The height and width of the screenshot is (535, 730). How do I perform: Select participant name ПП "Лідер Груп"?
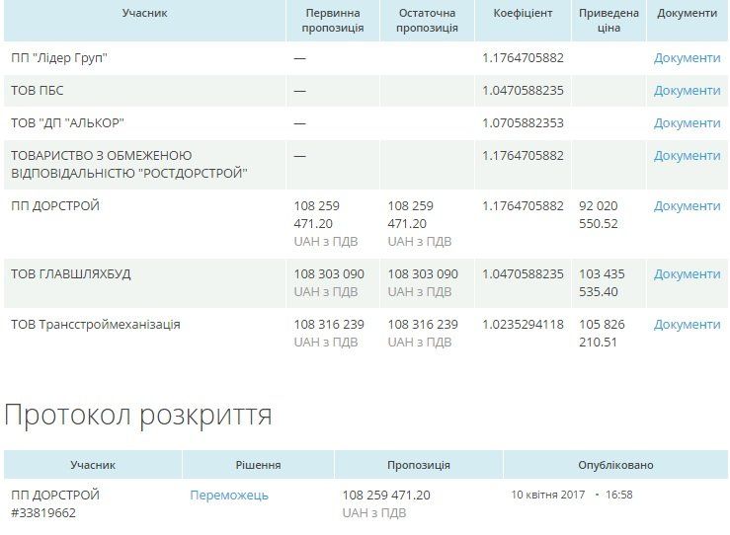click(x=59, y=58)
